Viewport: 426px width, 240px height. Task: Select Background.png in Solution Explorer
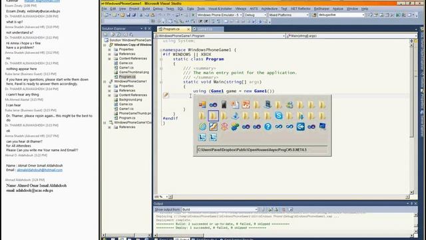(x=130, y=100)
